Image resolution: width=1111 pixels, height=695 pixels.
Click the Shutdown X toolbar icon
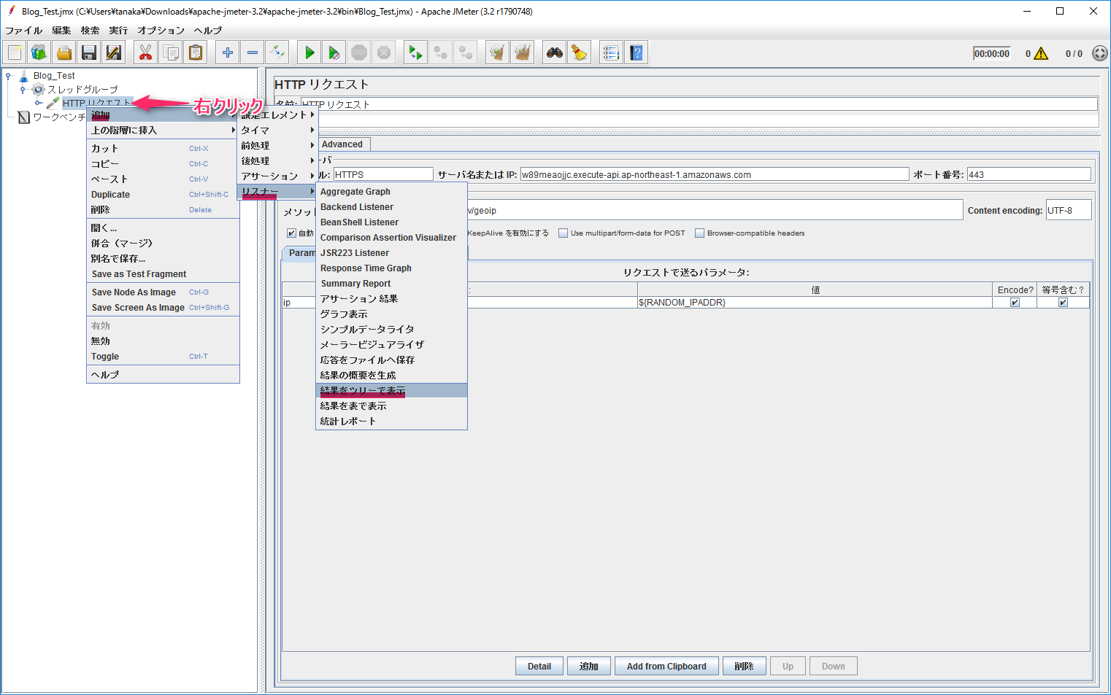[384, 53]
